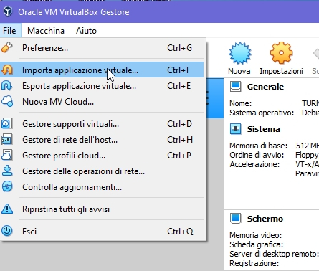Click the Ordine di avvio: label

point(257,155)
